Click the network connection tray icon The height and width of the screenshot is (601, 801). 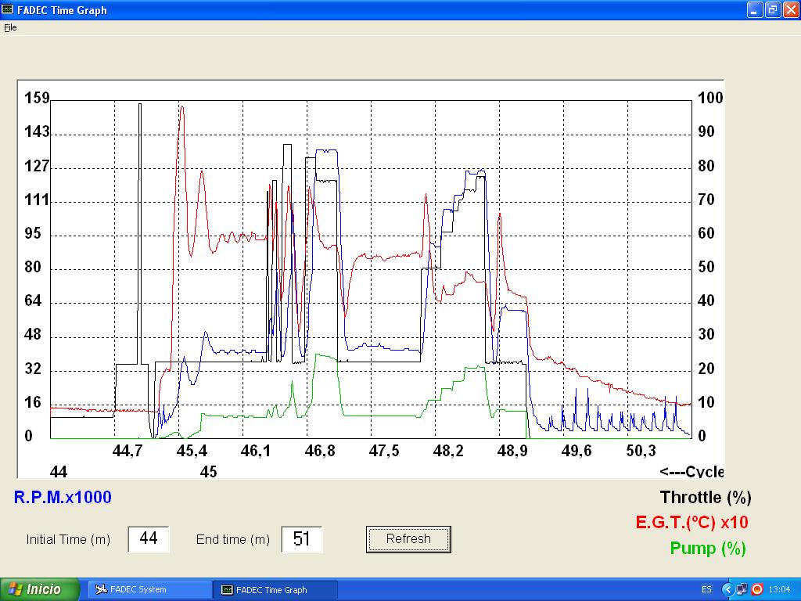(x=742, y=589)
